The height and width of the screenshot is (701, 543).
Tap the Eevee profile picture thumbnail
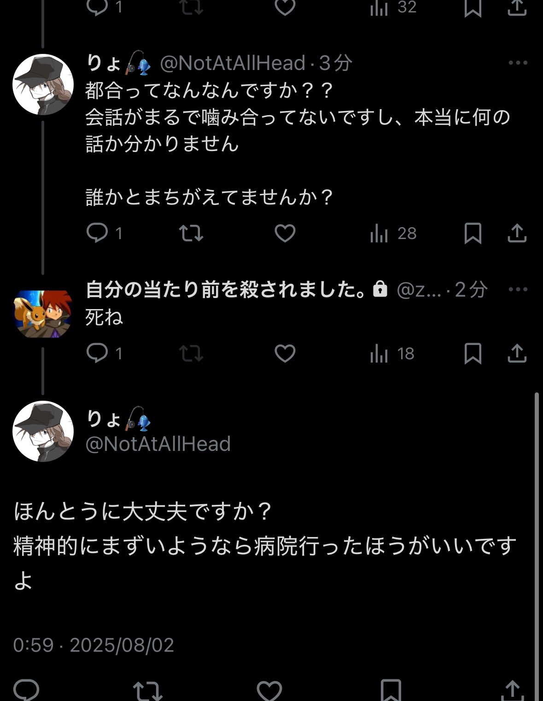[43, 314]
